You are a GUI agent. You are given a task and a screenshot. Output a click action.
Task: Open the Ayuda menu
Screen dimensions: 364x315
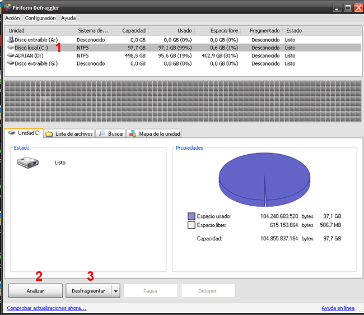(68, 18)
